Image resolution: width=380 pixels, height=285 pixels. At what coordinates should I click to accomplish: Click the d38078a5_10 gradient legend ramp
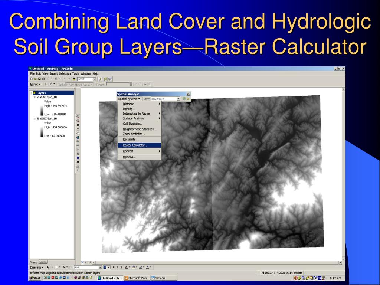click(42, 110)
